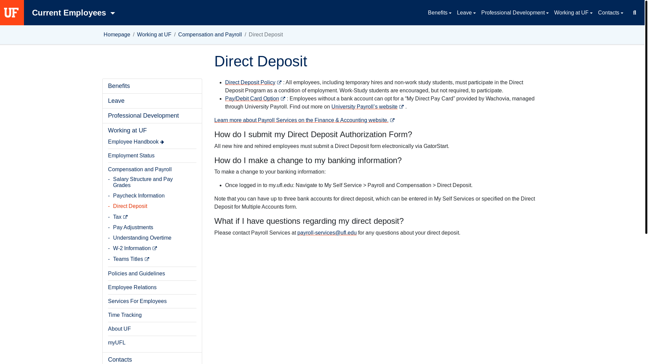The height and width of the screenshot is (364, 648).
Task: Click the UF logo icon
Action: [x=11, y=13]
